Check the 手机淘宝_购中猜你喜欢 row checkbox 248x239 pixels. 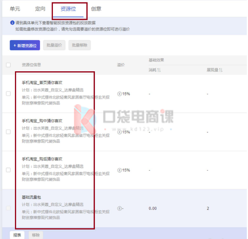8,132
